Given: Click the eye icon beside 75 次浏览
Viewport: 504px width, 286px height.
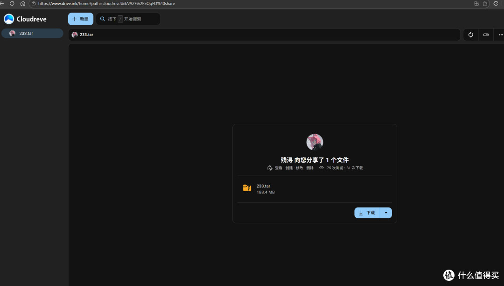Looking at the screenshot, I should coord(322,168).
